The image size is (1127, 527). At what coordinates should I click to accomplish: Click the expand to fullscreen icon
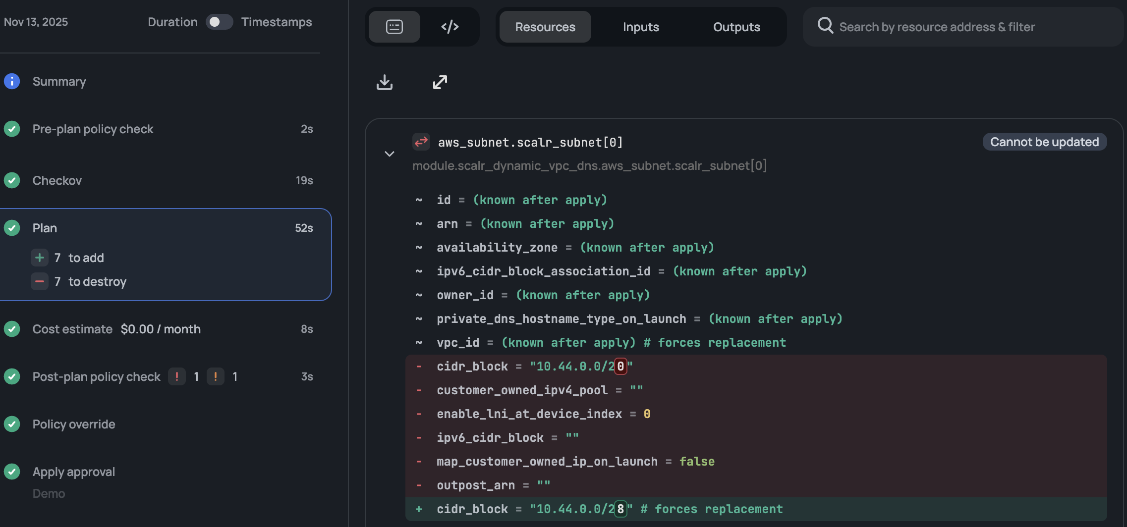pyautogui.click(x=440, y=82)
